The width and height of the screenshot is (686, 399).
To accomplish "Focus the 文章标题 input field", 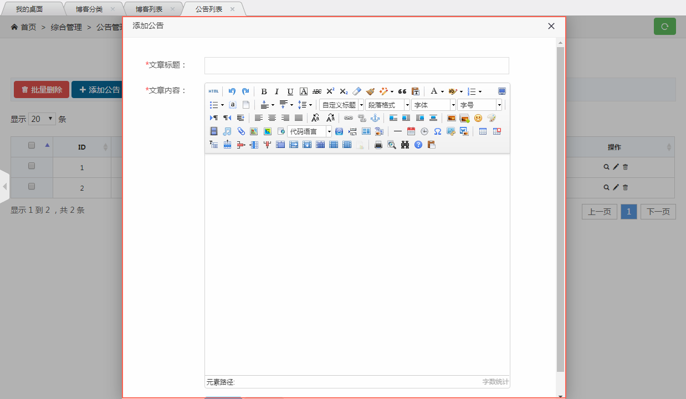I will 357,65.
